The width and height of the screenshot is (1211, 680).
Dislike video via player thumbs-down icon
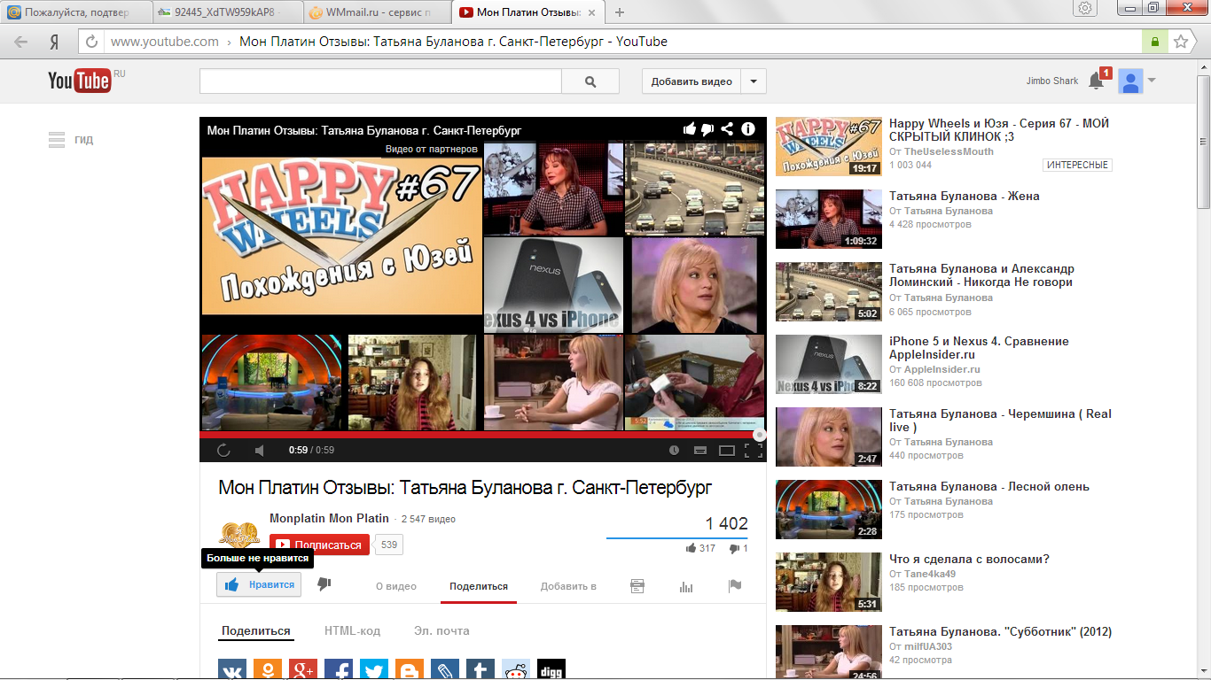(707, 129)
